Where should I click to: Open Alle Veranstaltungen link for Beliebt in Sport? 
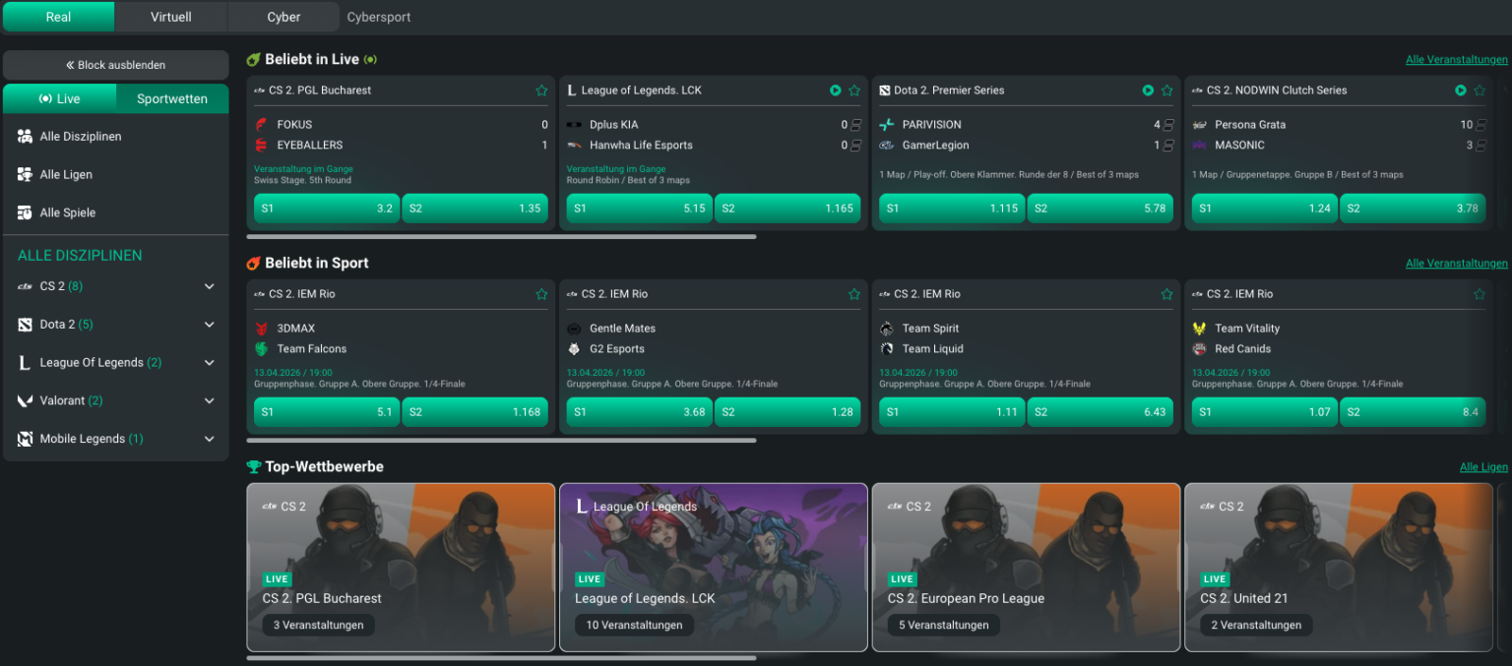point(1457,264)
